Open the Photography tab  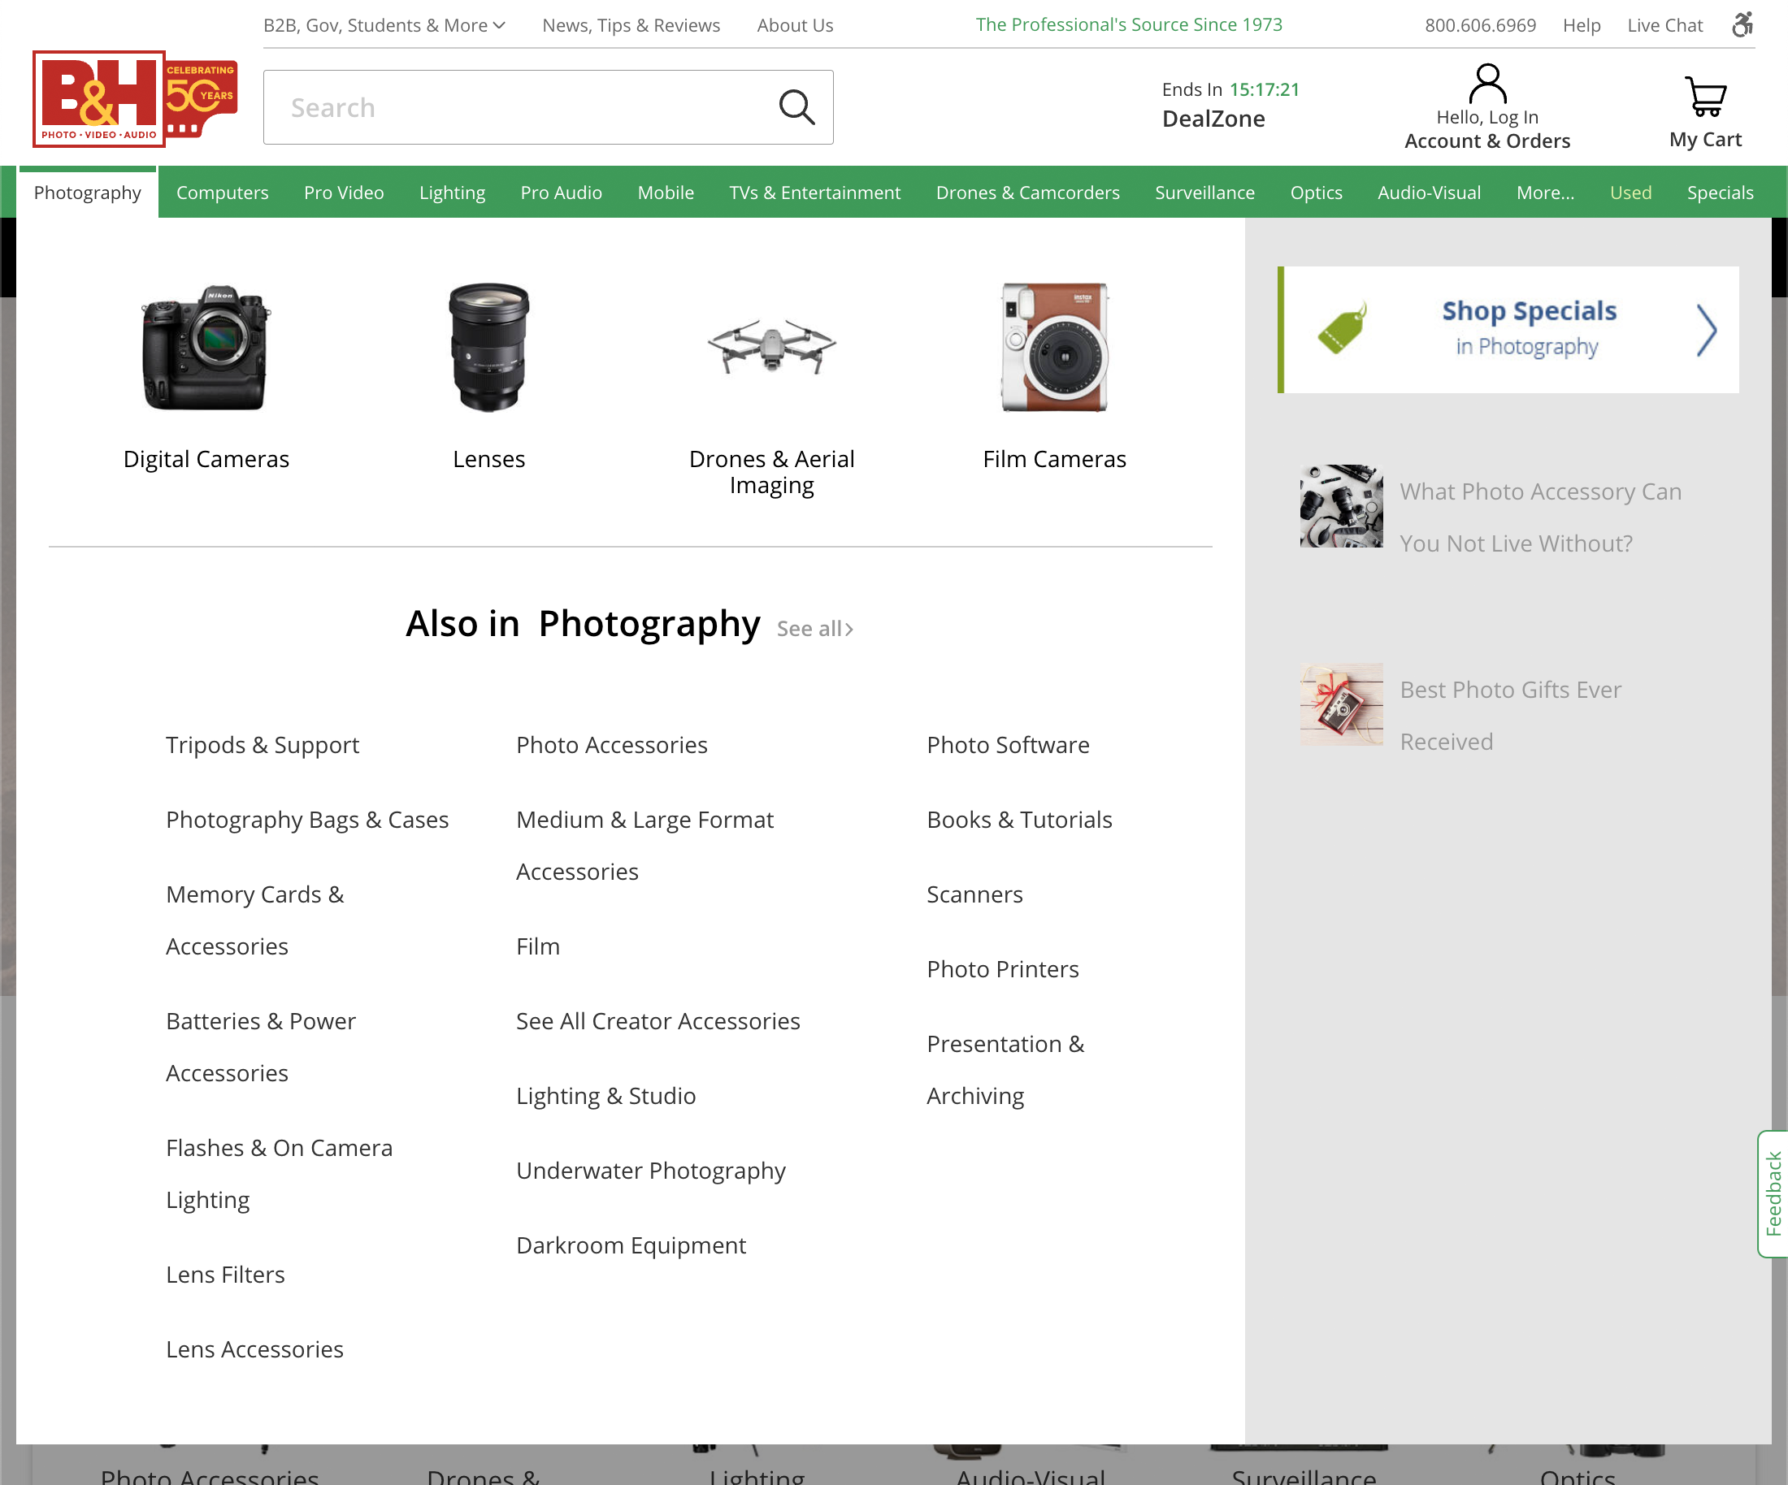tap(87, 193)
